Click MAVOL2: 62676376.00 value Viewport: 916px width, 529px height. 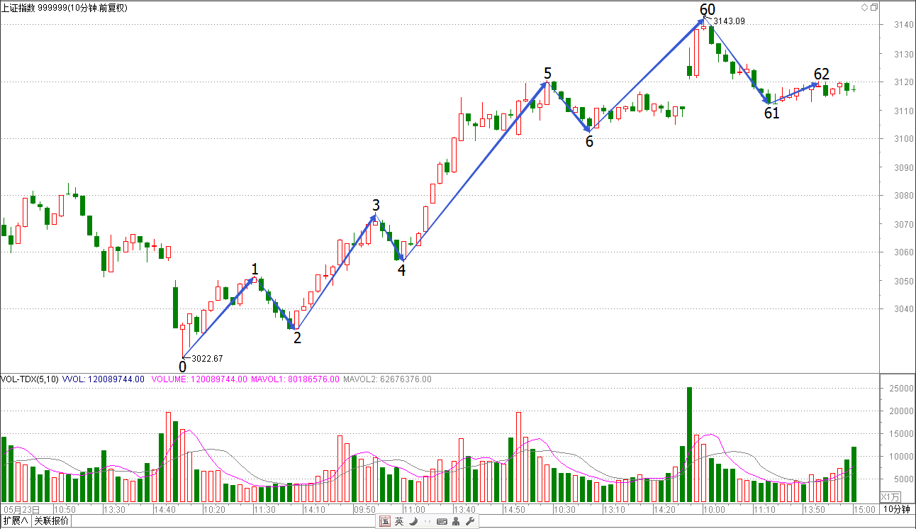pos(387,379)
